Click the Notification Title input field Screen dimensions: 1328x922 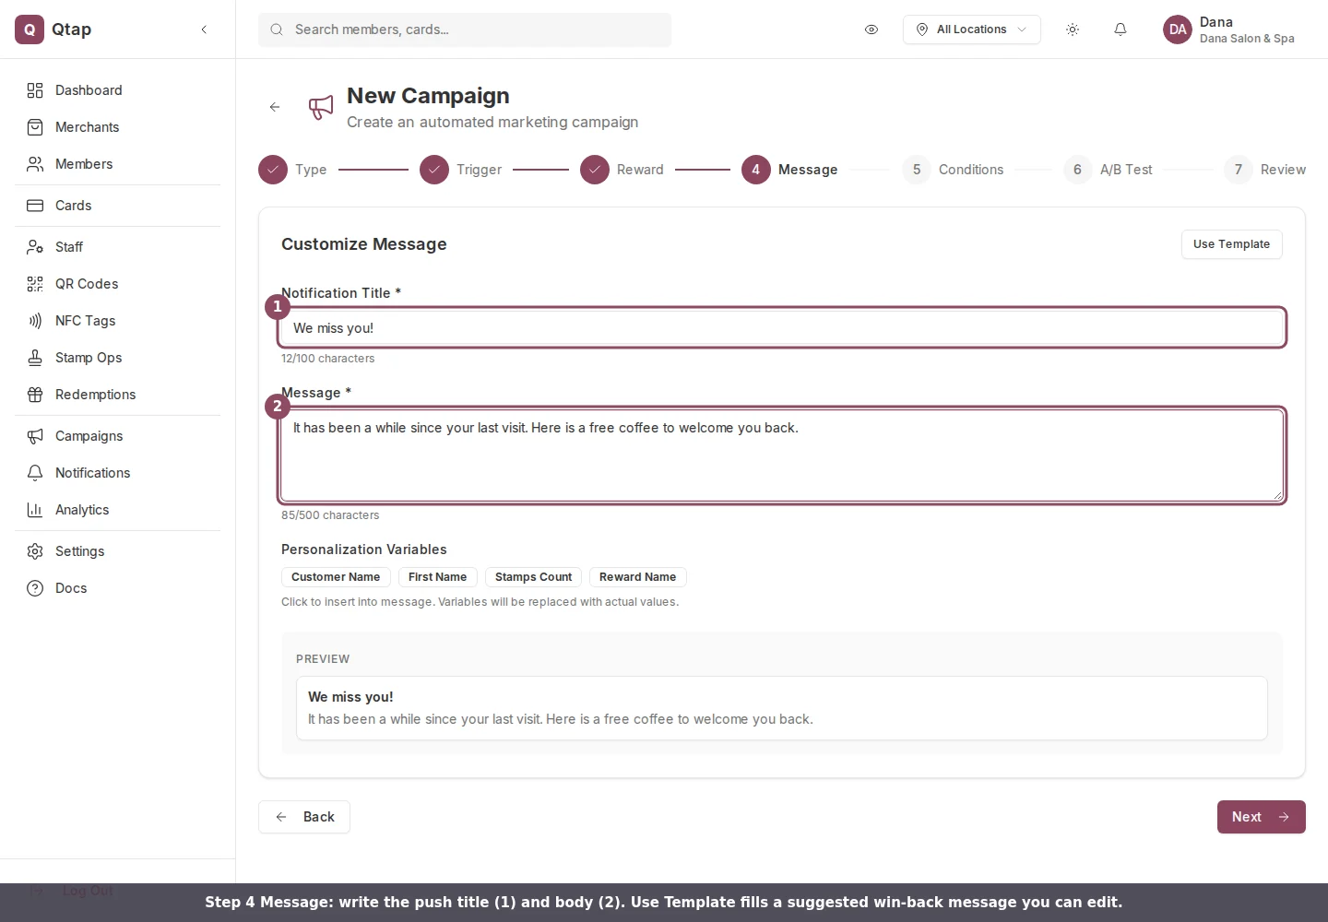click(x=782, y=328)
